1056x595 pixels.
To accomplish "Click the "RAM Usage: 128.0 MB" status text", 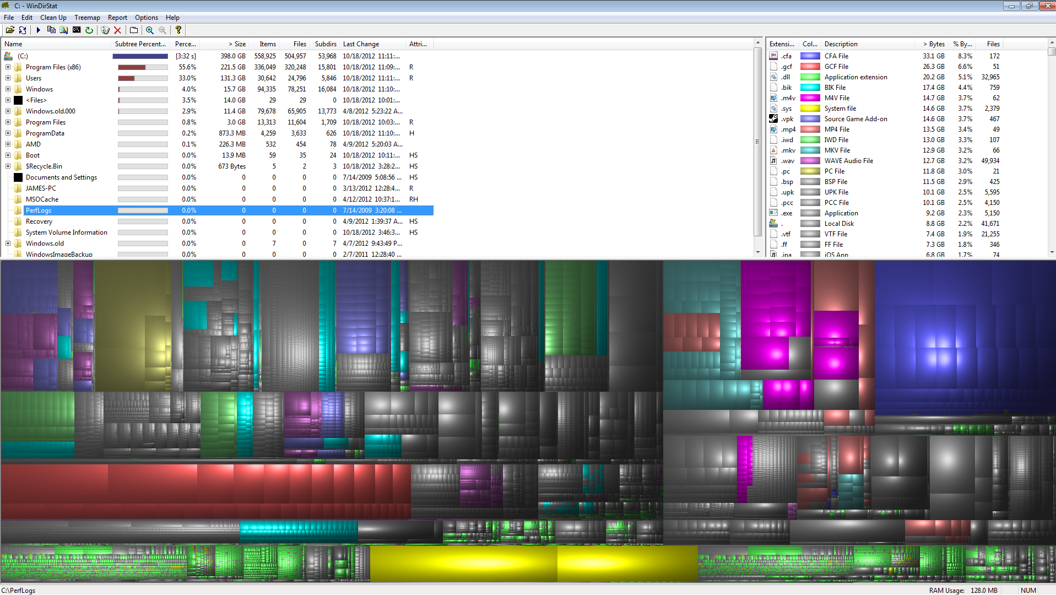I will (963, 590).
